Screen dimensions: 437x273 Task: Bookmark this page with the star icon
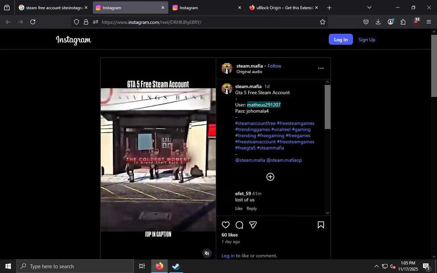click(323, 22)
